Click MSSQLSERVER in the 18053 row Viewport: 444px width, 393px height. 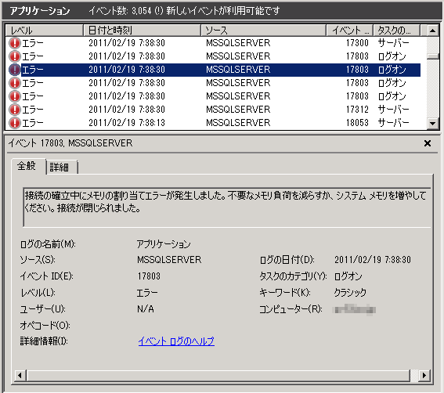tap(238, 123)
